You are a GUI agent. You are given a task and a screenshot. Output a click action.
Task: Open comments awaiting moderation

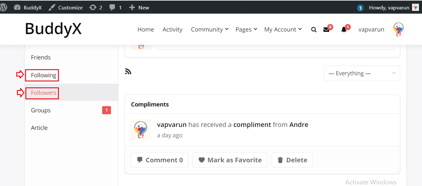(x=116, y=7)
